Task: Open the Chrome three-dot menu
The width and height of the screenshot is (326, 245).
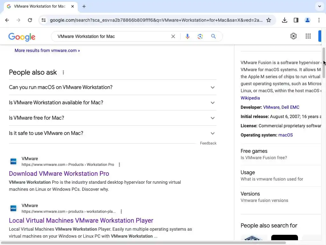Action: (x=319, y=20)
